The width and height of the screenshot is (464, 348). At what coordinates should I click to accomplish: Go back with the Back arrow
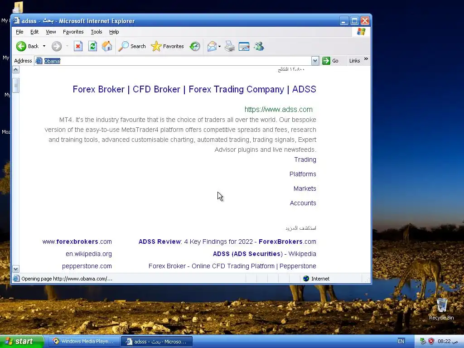[x=27, y=46]
